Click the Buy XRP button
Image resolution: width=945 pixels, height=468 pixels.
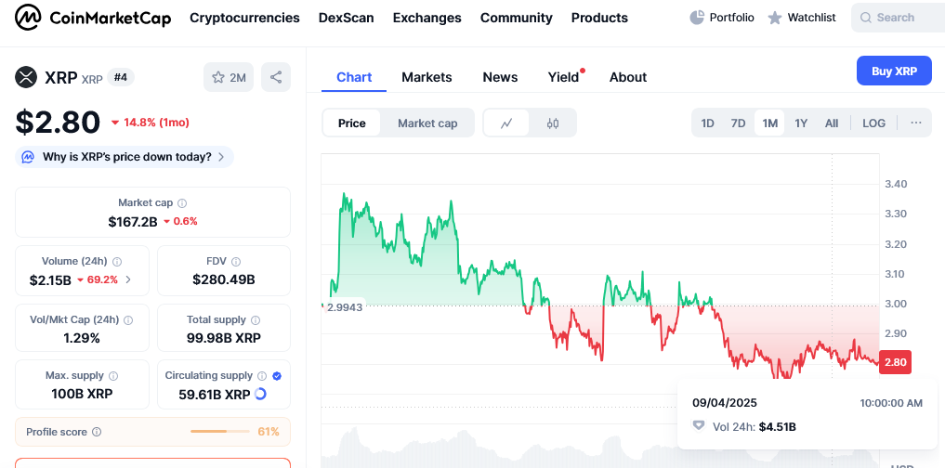coord(895,71)
